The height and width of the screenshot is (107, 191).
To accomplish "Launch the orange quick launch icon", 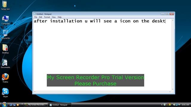I will 18,105.
